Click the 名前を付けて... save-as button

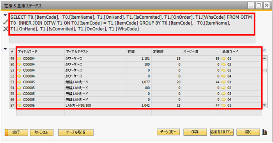(x=222, y=132)
